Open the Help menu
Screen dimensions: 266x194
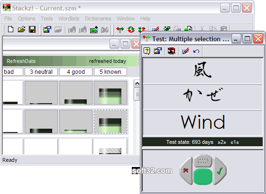tap(145, 18)
